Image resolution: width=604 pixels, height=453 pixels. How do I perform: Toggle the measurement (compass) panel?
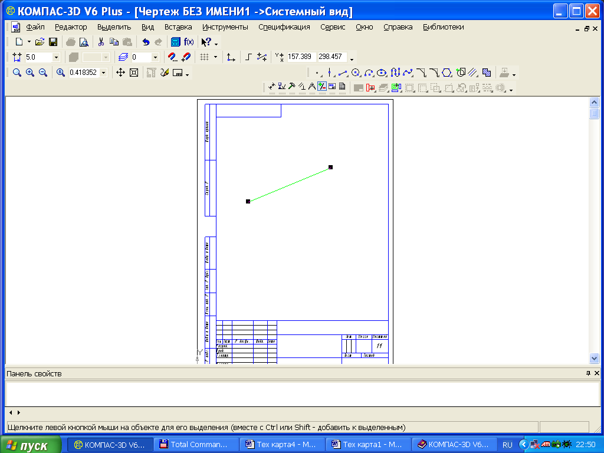pyautogui.click(x=312, y=87)
